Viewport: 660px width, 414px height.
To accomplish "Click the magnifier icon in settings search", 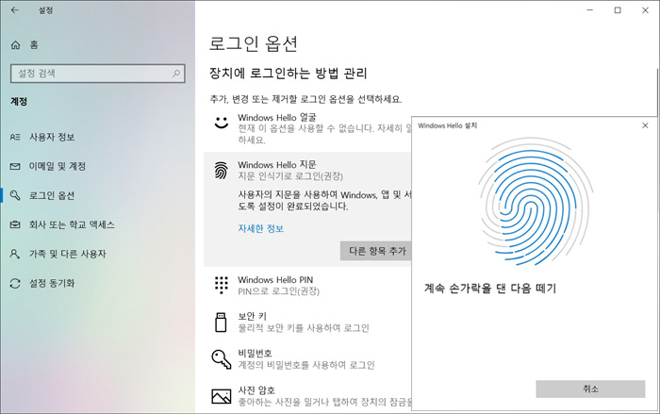I will (176, 74).
